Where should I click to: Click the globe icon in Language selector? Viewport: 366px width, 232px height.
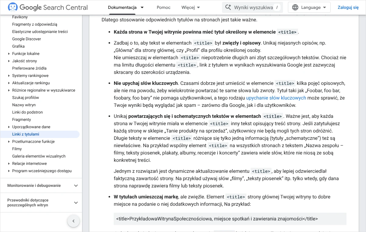click(x=295, y=7)
